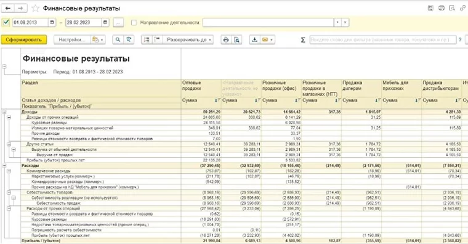Click the magnifier search icon in toolbar
The width and height of the screenshot is (468, 244).
tap(118, 39)
